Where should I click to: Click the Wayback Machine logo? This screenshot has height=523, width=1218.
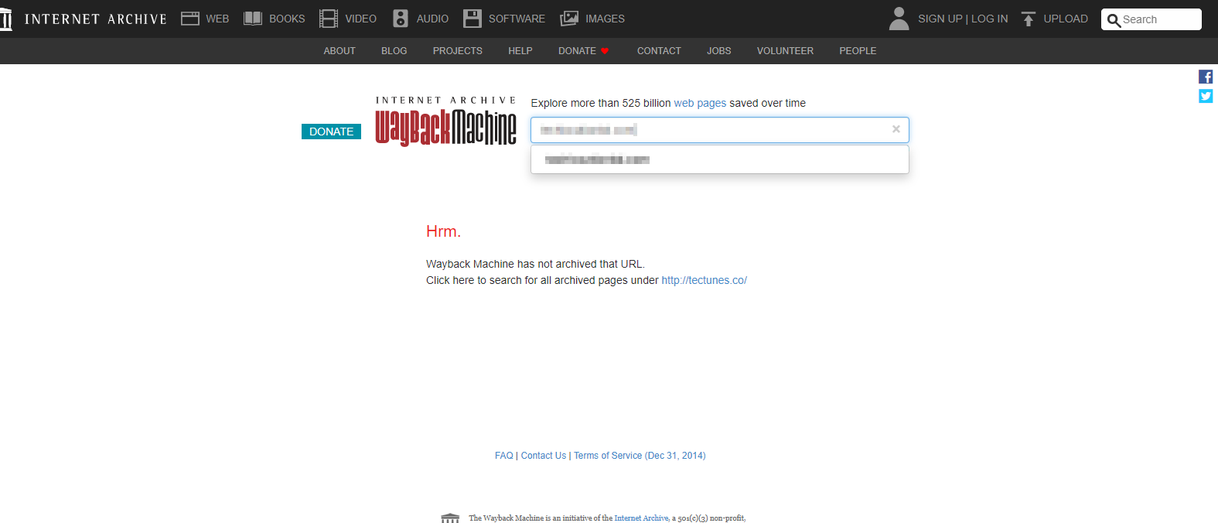[x=445, y=121]
